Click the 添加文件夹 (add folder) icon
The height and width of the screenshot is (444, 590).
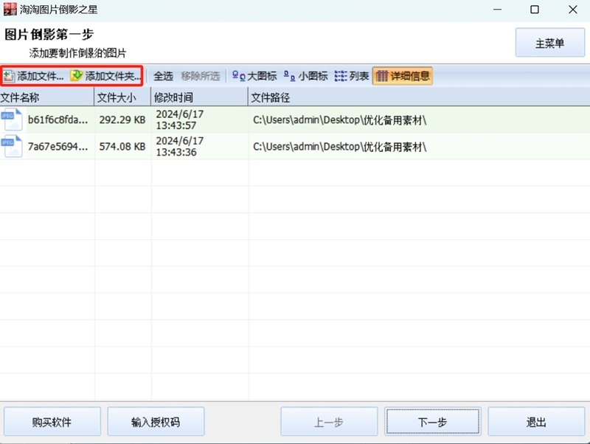click(77, 76)
